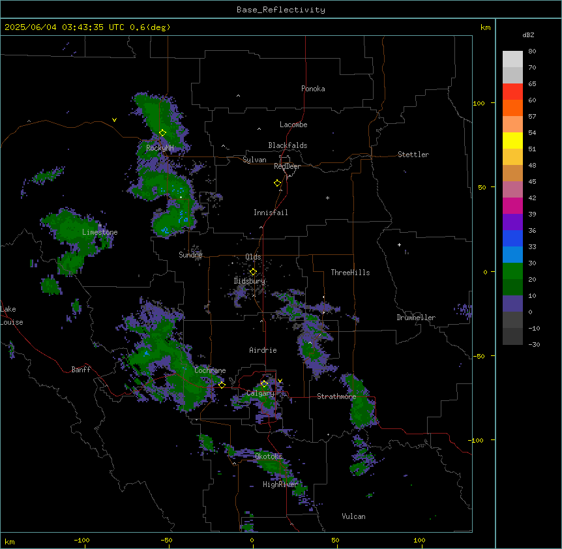The height and width of the screenshot is (549, 562).
Task: Click the -100 km tick on right axis
Action: point(477,440)
